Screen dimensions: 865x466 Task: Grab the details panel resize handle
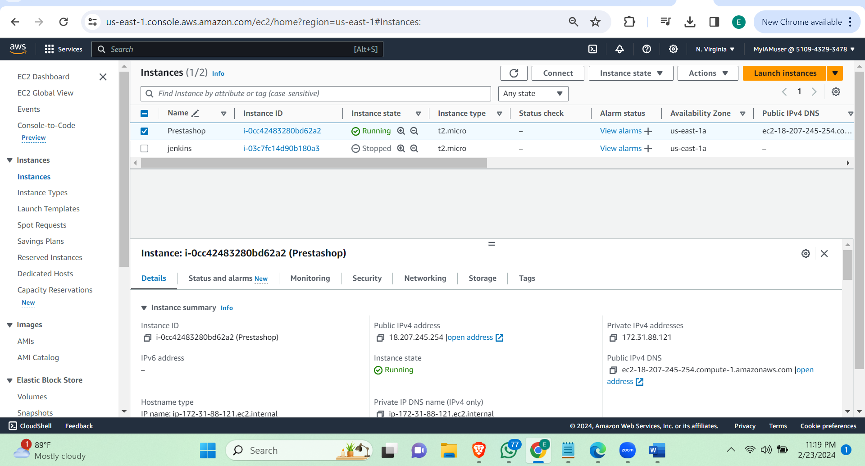492,244
